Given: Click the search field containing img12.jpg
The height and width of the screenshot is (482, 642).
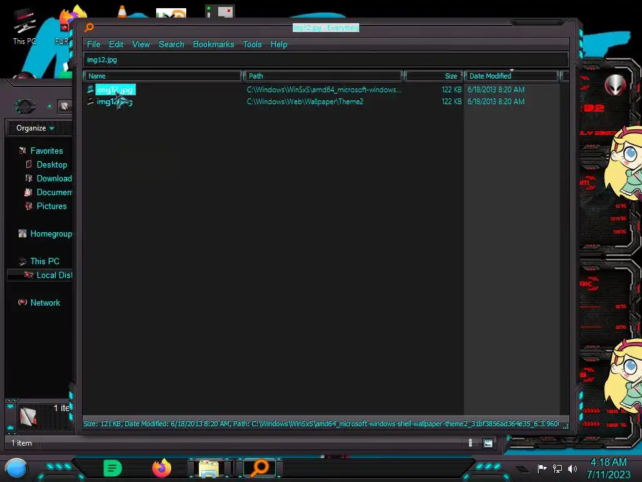Looking at the screenshot, I should (326, 60).
